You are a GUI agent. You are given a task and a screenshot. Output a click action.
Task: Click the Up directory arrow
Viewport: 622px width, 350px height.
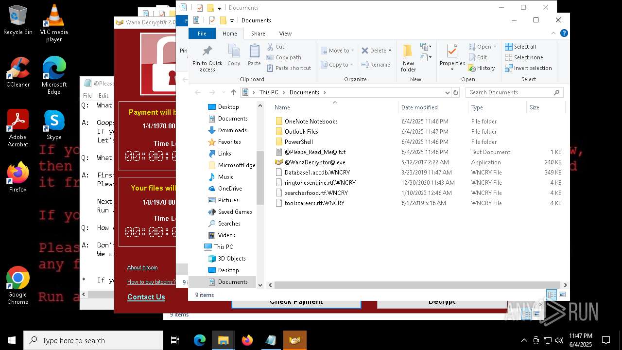point(234,92)
